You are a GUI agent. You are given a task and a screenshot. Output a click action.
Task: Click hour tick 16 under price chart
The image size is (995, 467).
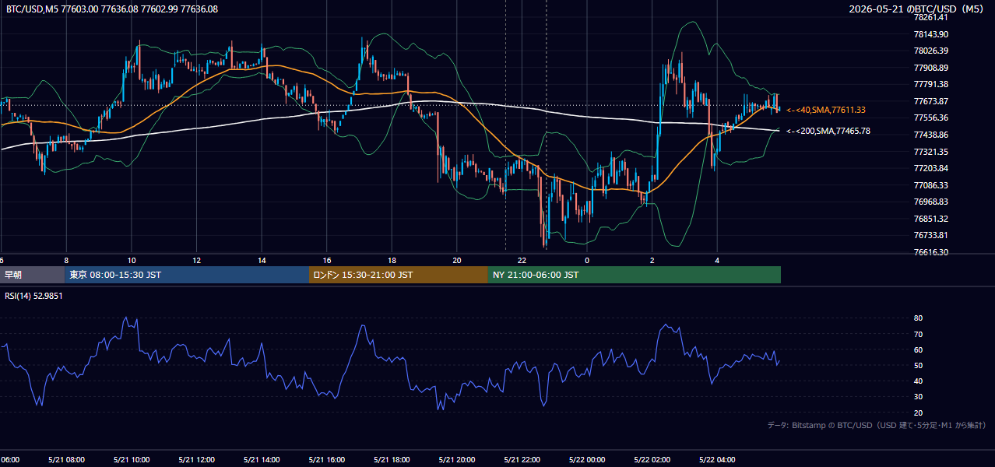tap(326, 260)
